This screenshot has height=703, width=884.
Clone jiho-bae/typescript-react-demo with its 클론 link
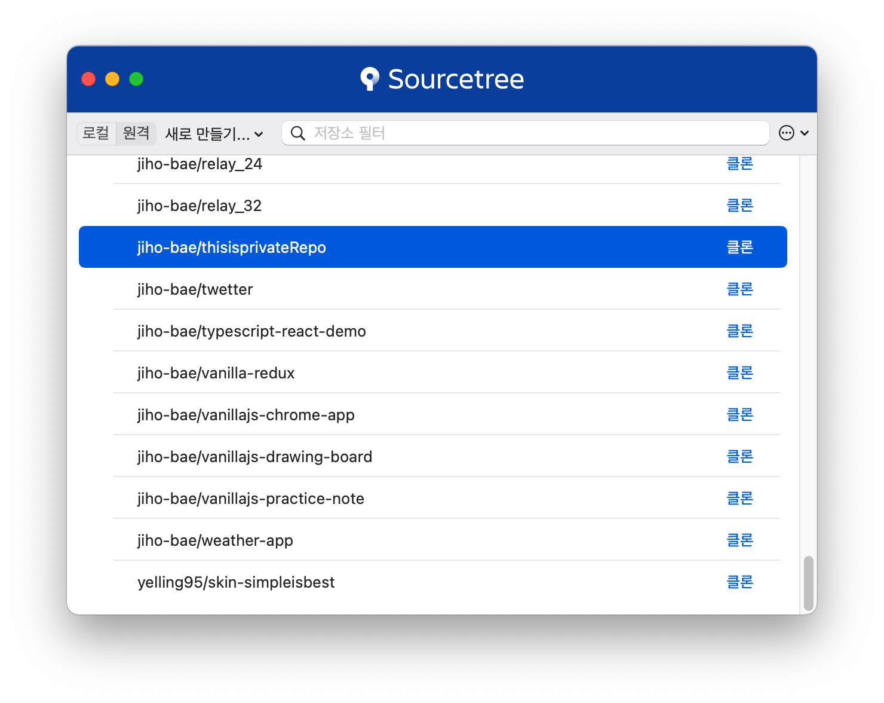coord(739,331)
